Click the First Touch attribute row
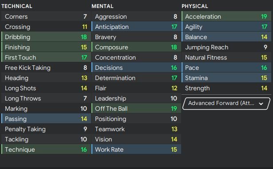The height and width of the screenshot is (169, 273). 46,57
